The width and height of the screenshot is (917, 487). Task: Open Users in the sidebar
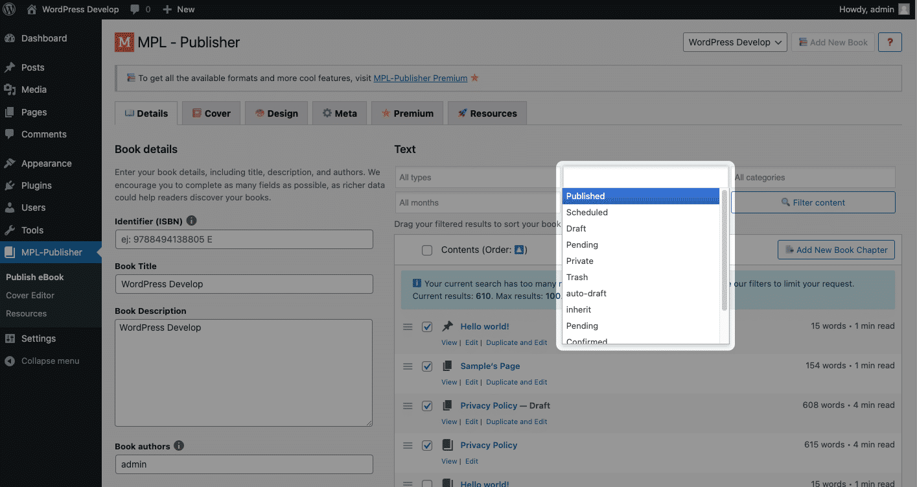tap(33, 208)
